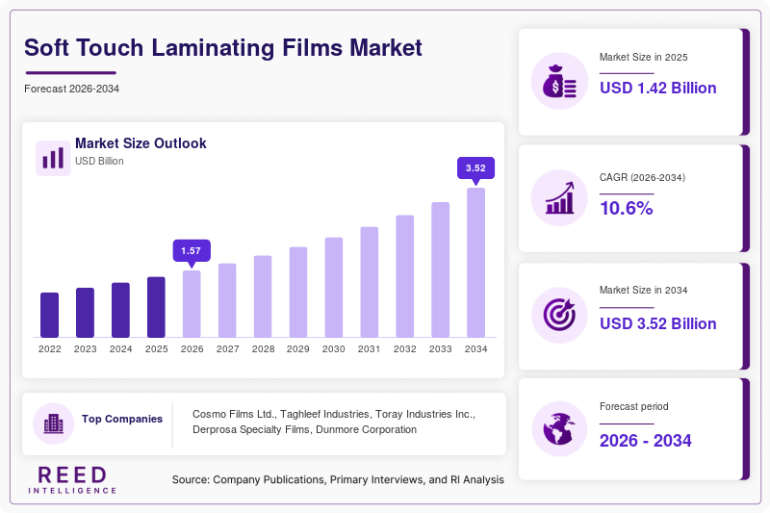Click the 2027 bar in the chart
770x513 pixels.
tap(227, 300)
